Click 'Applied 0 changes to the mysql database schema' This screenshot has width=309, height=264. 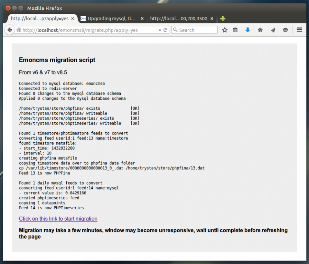tap(72, 98)
